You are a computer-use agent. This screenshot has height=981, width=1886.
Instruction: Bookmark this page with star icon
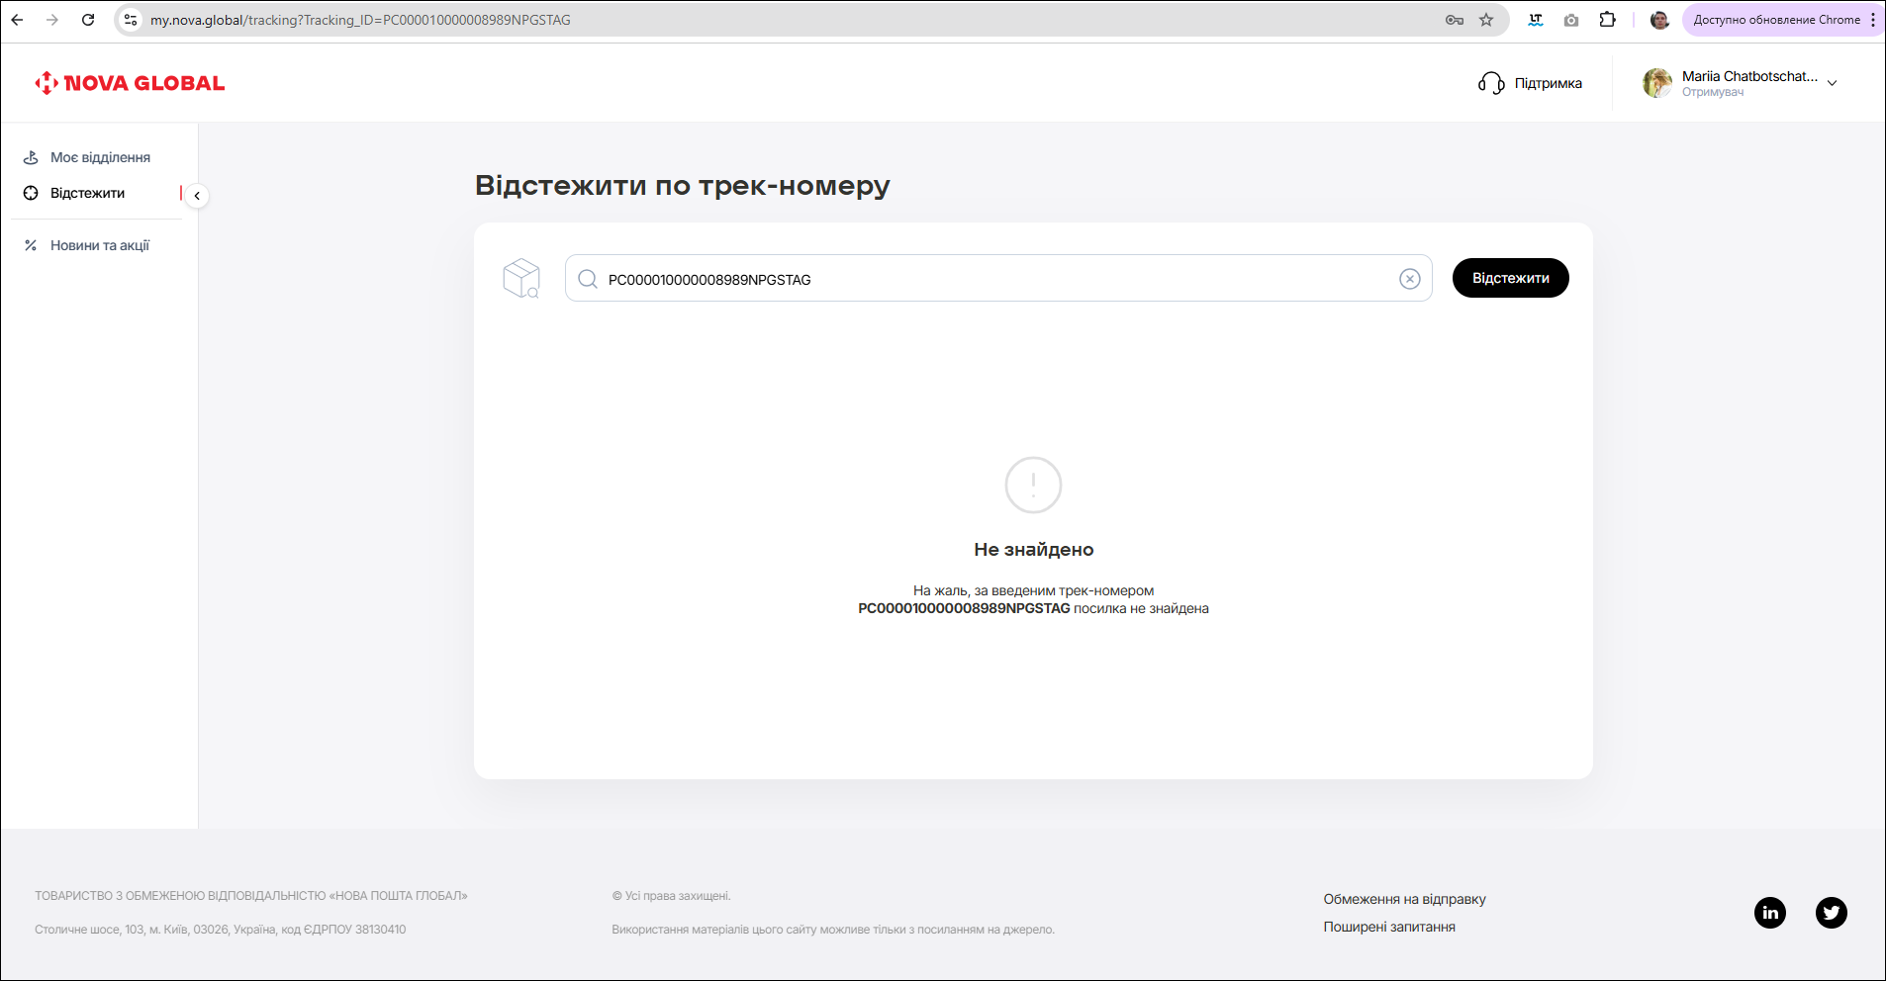1485,20
